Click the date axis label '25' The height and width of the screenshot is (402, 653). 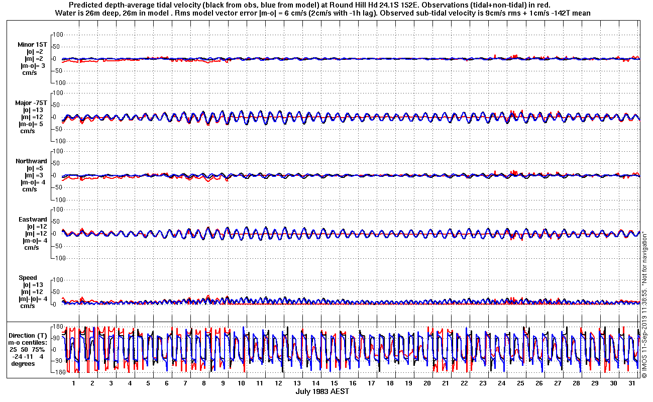(x=520, y=383)
